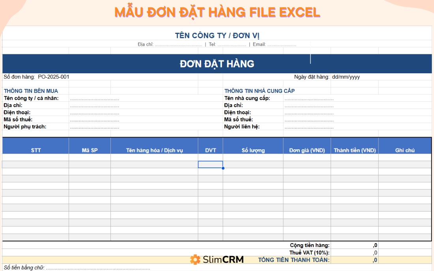434x271 pixels.
Task: Click the 'Email:' field in the company header
Action: pos(274,44)
